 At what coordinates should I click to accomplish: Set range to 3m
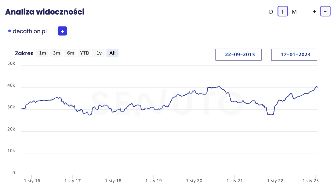57,53
